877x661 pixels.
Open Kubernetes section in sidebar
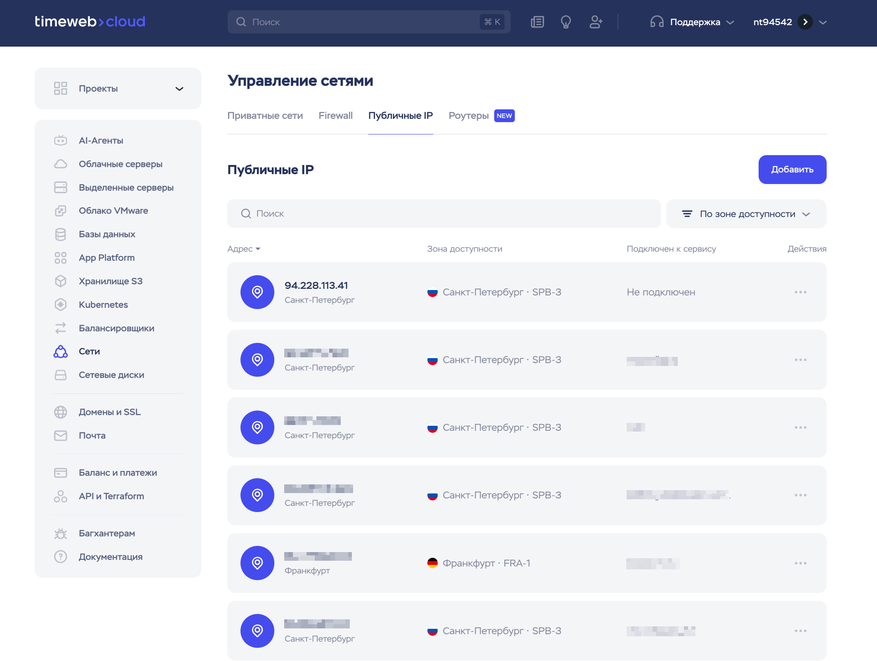click(x=103, y=305)
